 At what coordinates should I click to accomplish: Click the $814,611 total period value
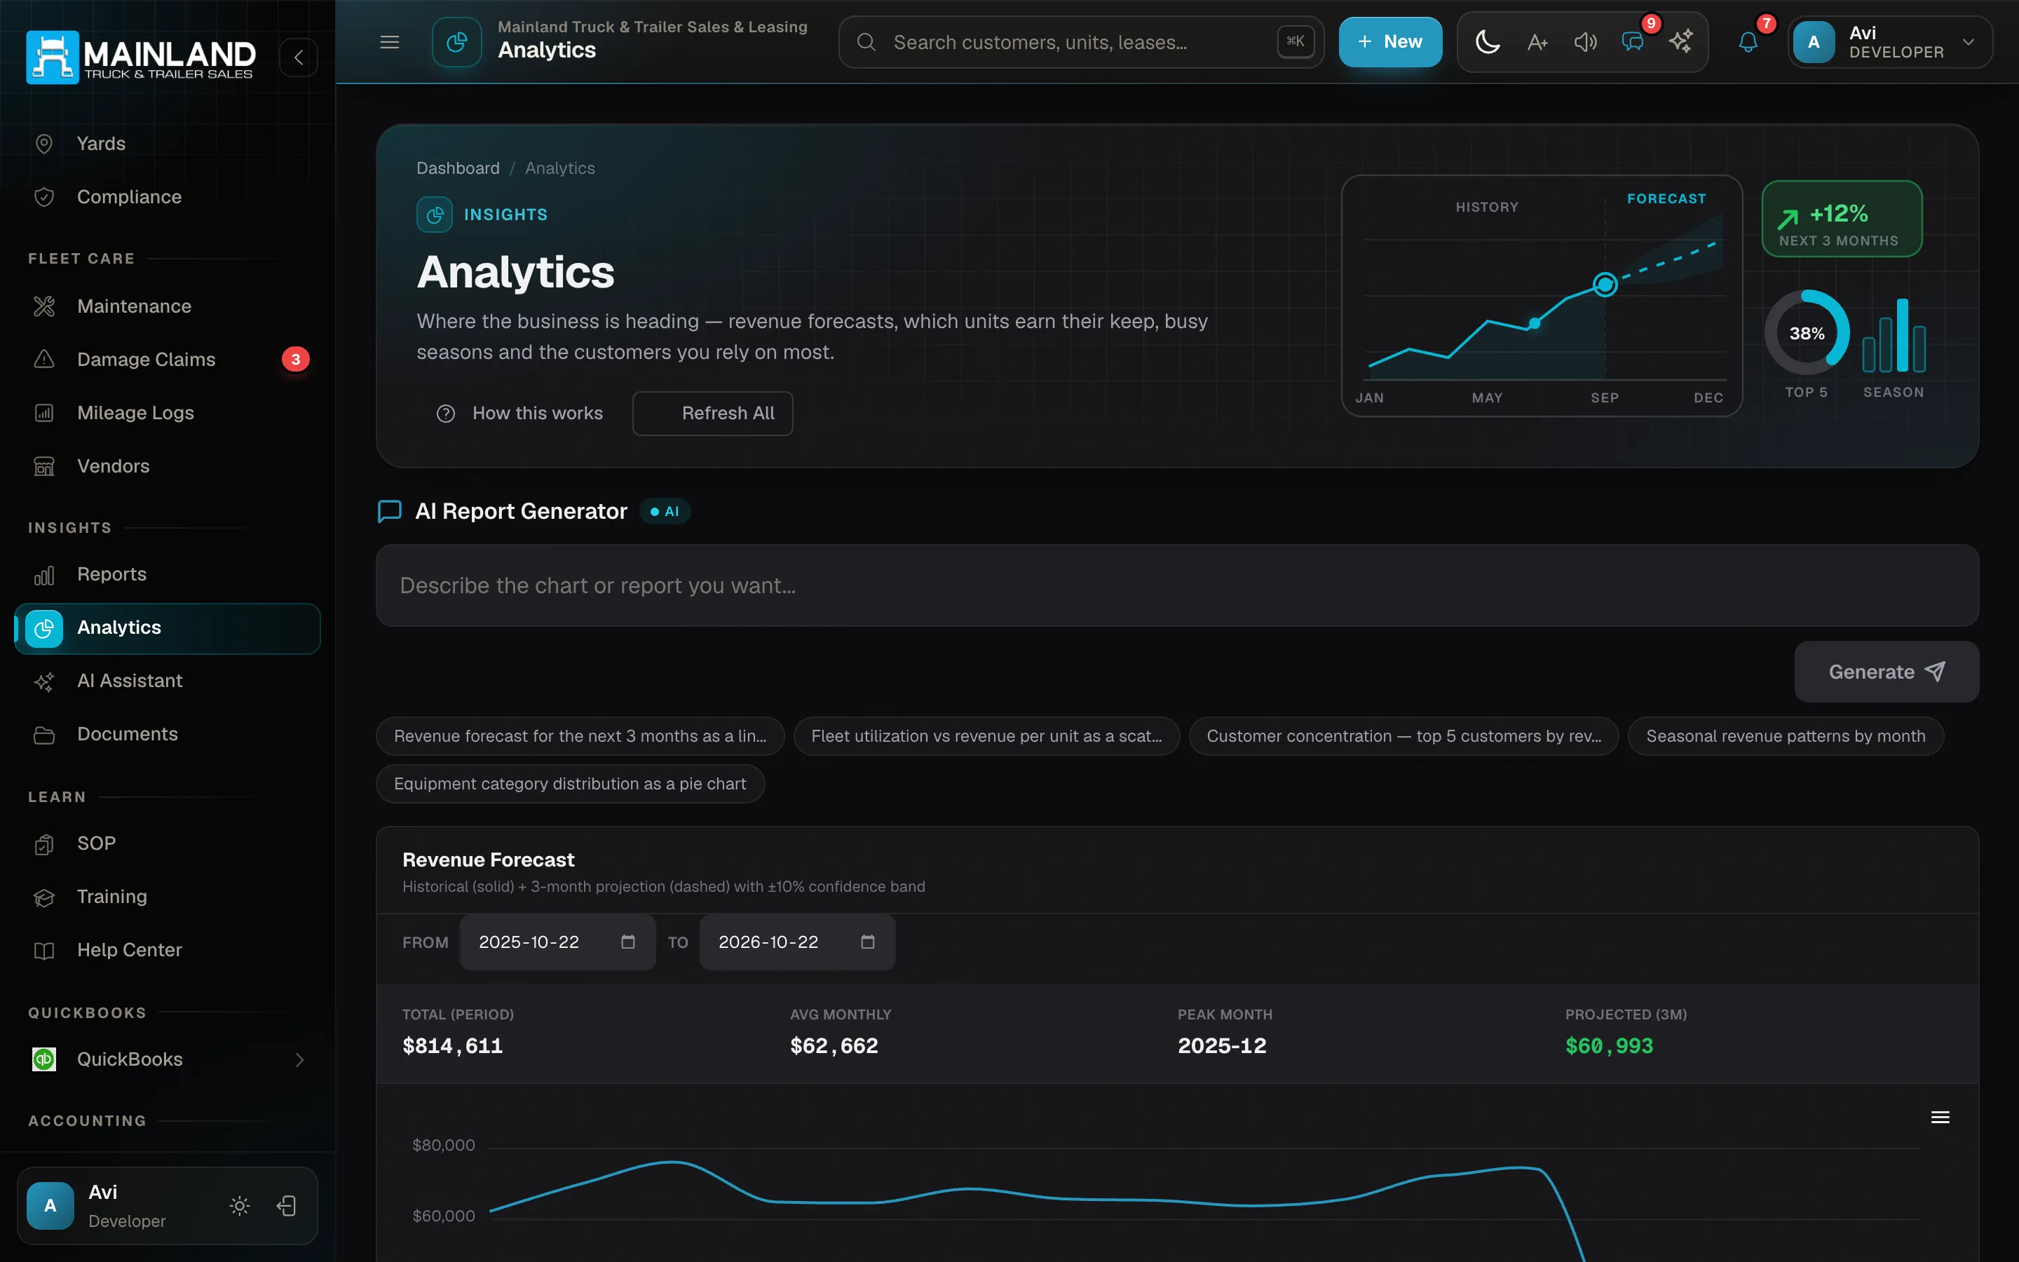tap(452, 1046)
